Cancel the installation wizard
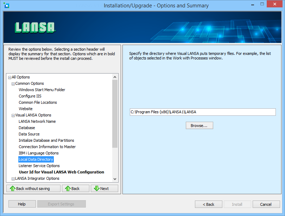 tap(266, 204)
